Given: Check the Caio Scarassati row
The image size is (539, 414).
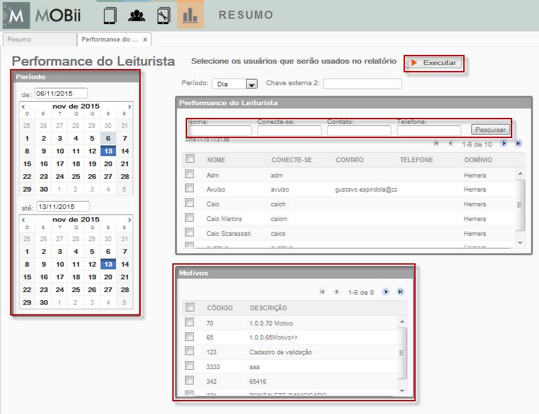Looking at the screenshot, I should click(190, 232).
